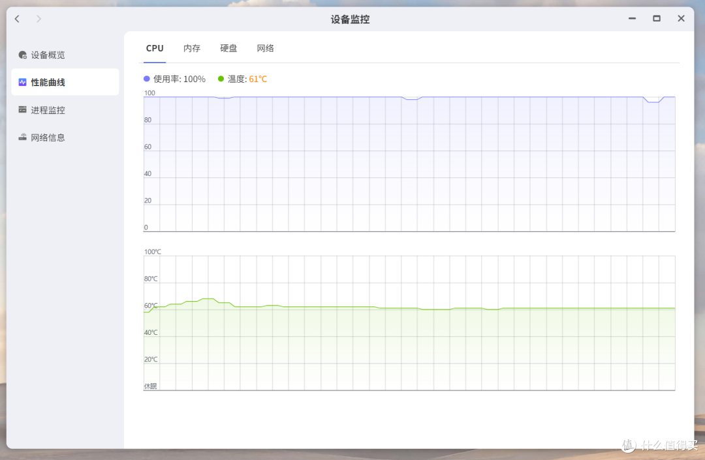
Task: Click the 80 usage axis label
Action: [x=148, y=120]
